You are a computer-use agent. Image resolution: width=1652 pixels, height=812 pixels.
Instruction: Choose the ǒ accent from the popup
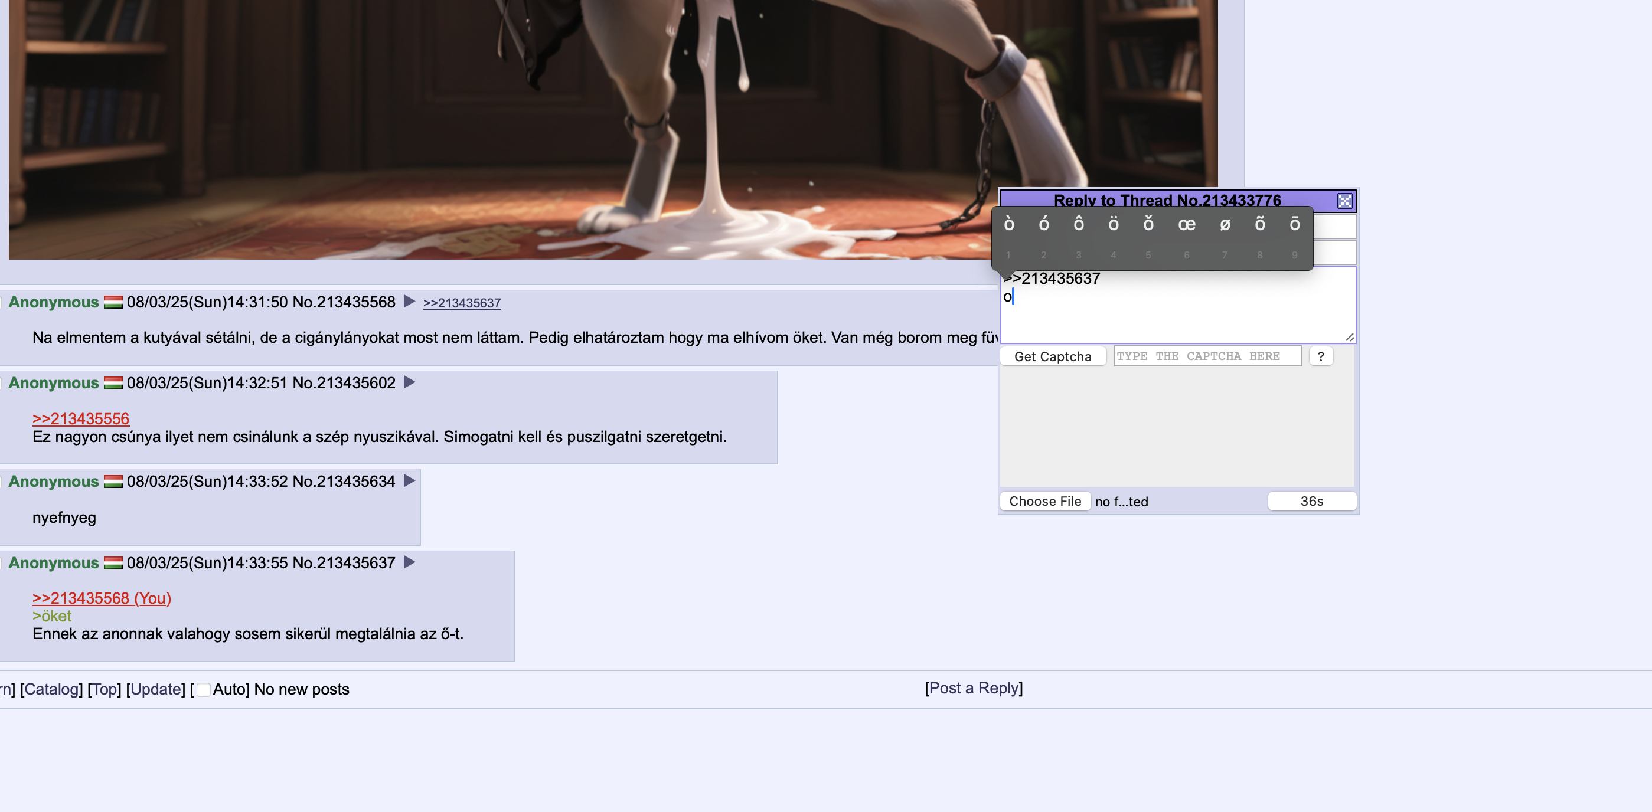(x=1148, y=224)
